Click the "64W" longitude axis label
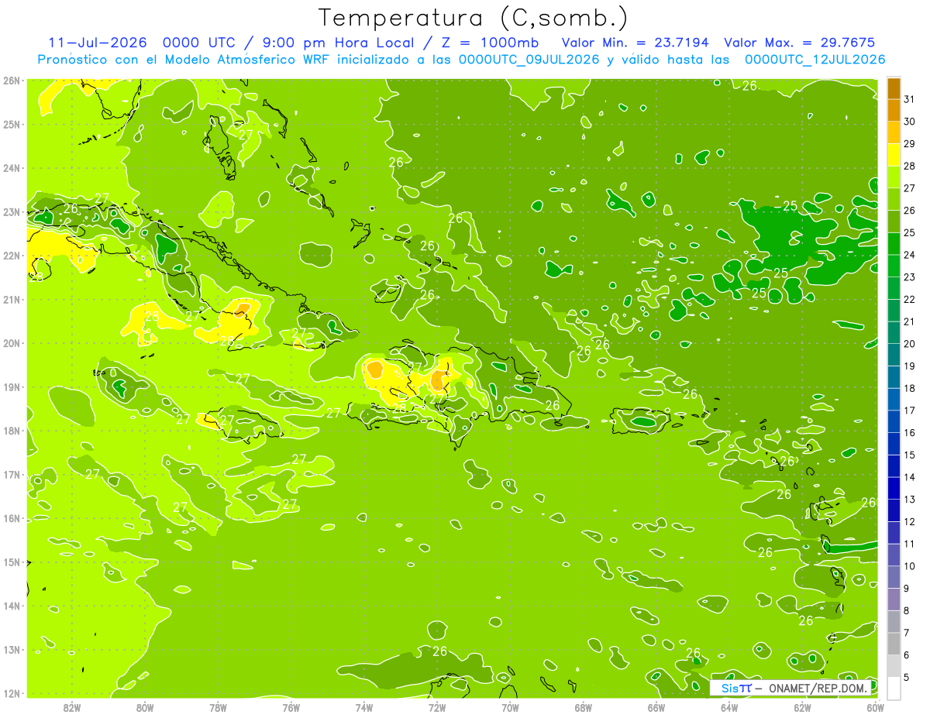The height and width of the screenshot is (718, 930). click(x=729, y=707)
